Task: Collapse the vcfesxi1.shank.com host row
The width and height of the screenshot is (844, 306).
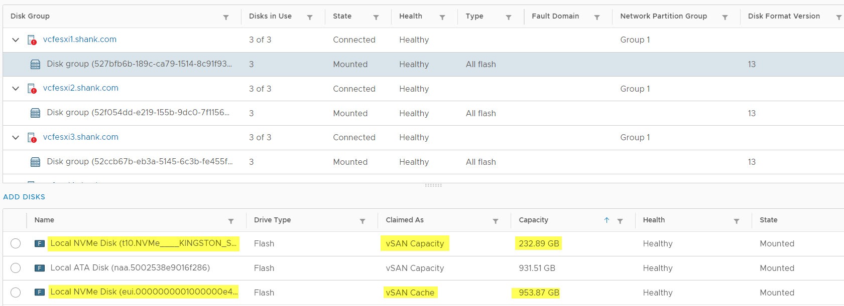Action: (x=16, y=40)
